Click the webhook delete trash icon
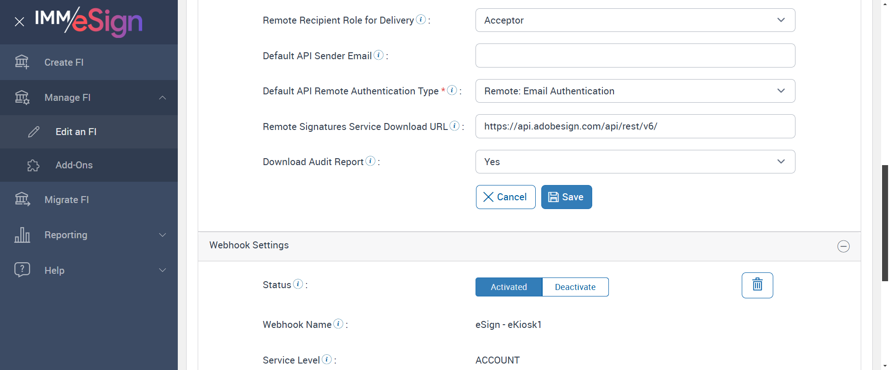 pyautogui.click(x=757, y=285)
